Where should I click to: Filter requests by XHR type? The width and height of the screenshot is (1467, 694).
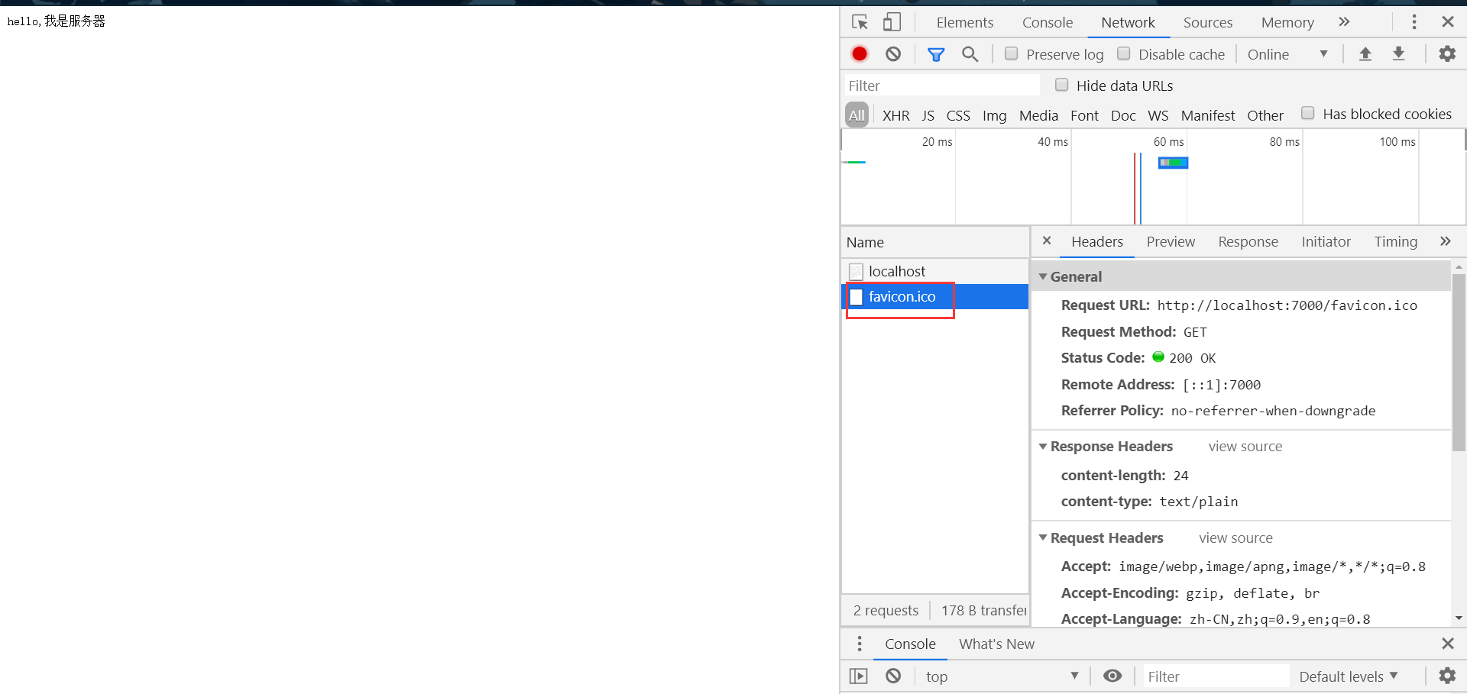[896, 115]
